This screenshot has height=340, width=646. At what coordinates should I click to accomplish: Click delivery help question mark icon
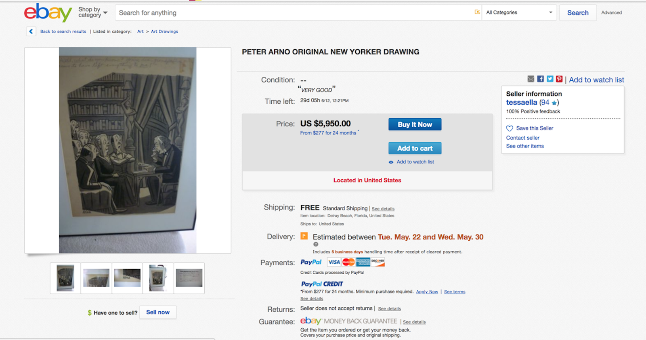[316, 244]
